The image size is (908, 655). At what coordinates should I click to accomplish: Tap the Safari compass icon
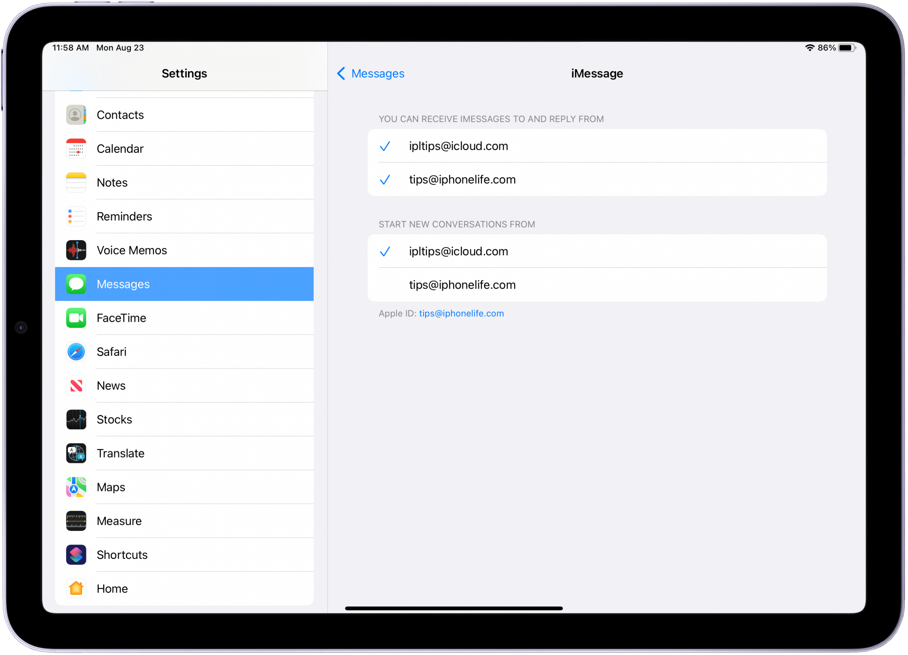pyautogui.click(x=76, y=352)
